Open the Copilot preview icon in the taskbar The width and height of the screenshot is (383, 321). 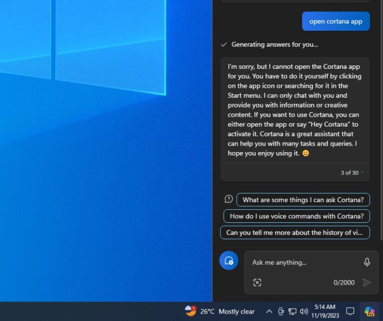[x=370, y=312]
